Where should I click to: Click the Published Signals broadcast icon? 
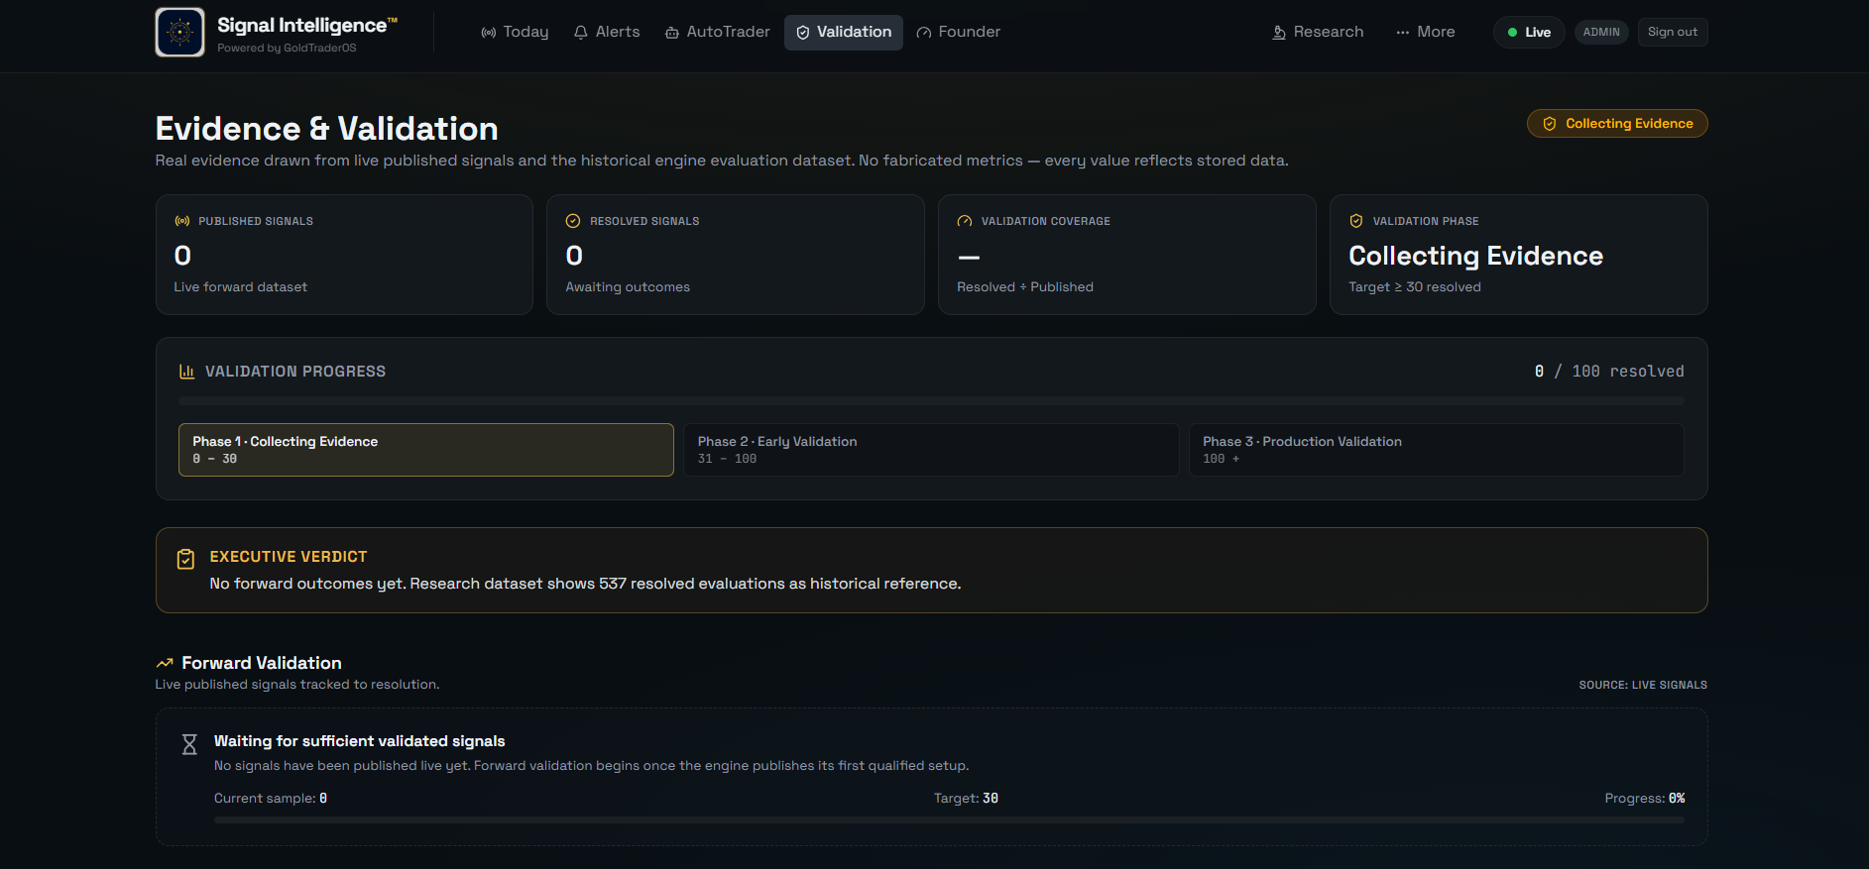pos(182,221)
